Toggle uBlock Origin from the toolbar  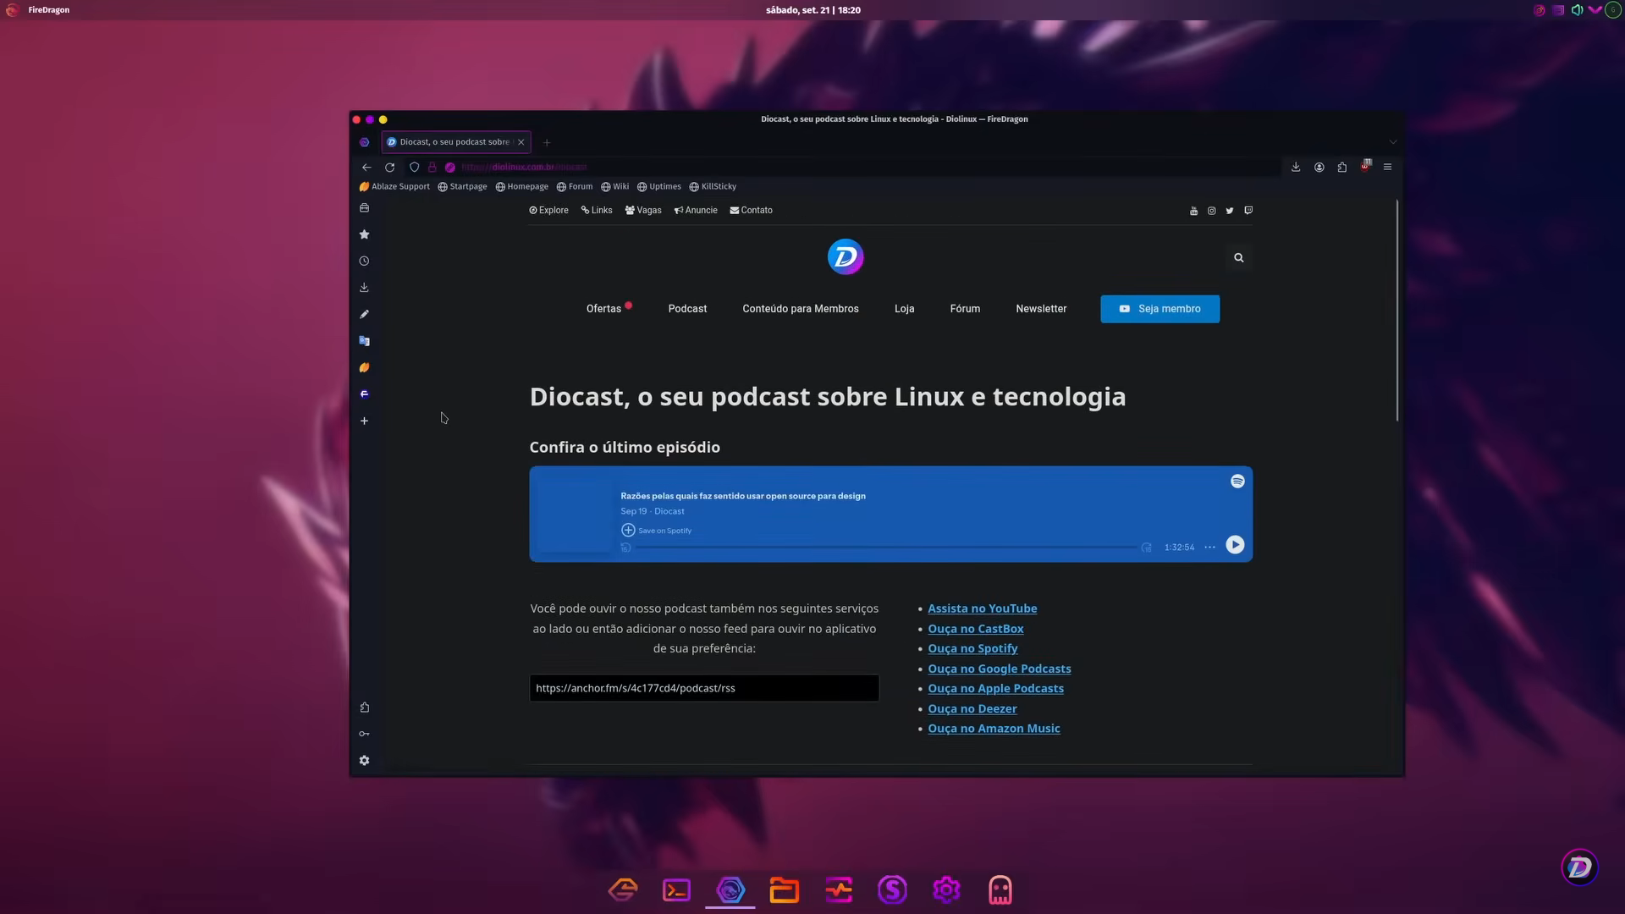[1365, 167]
